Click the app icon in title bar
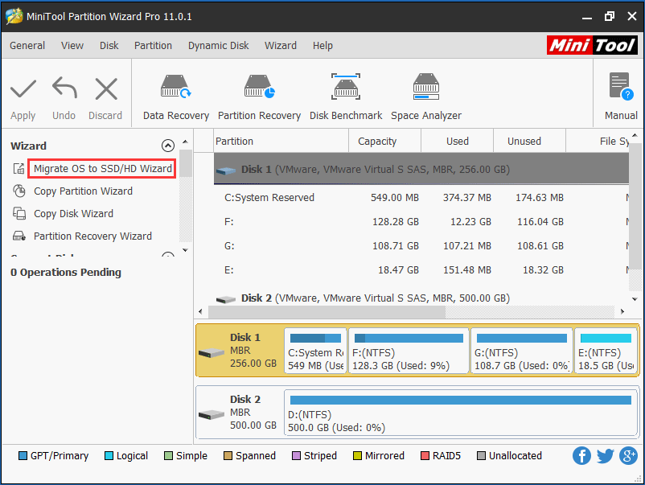The height and width of the screenshot is (485, 645). click(x=14, y=16)
